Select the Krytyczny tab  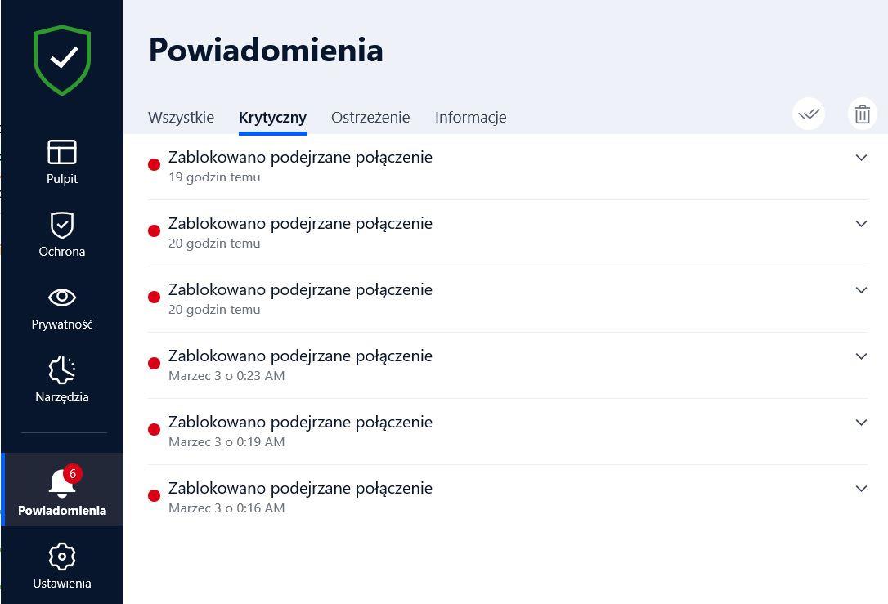click(273, 118)
